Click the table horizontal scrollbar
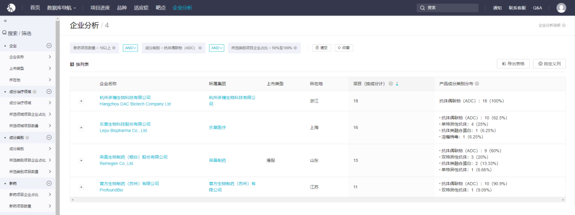Image resolution: width=575 pixels, height=215 pixels. click(318, 200)
